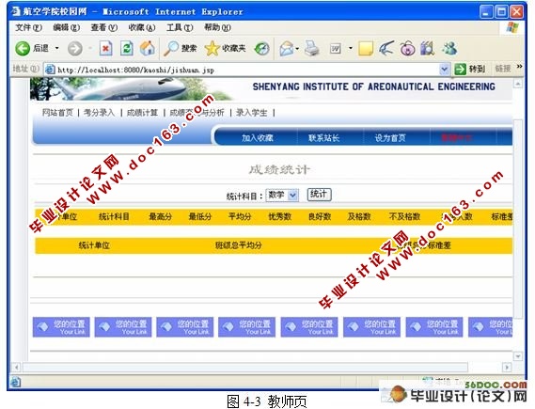Print the page with printer icon
Screen dimensions: 535x409
(x=311, y=49)
